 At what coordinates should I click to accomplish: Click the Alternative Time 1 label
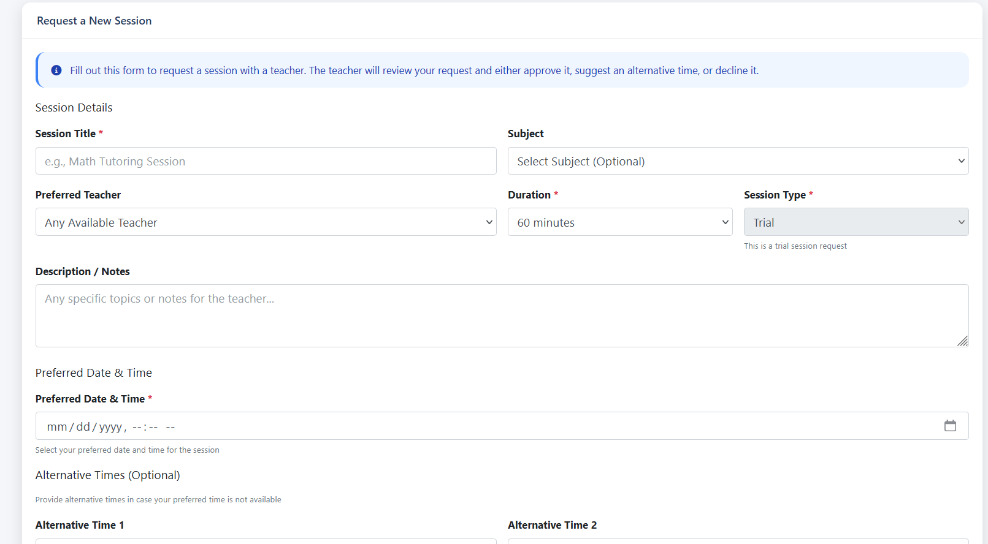click(80, 525)
